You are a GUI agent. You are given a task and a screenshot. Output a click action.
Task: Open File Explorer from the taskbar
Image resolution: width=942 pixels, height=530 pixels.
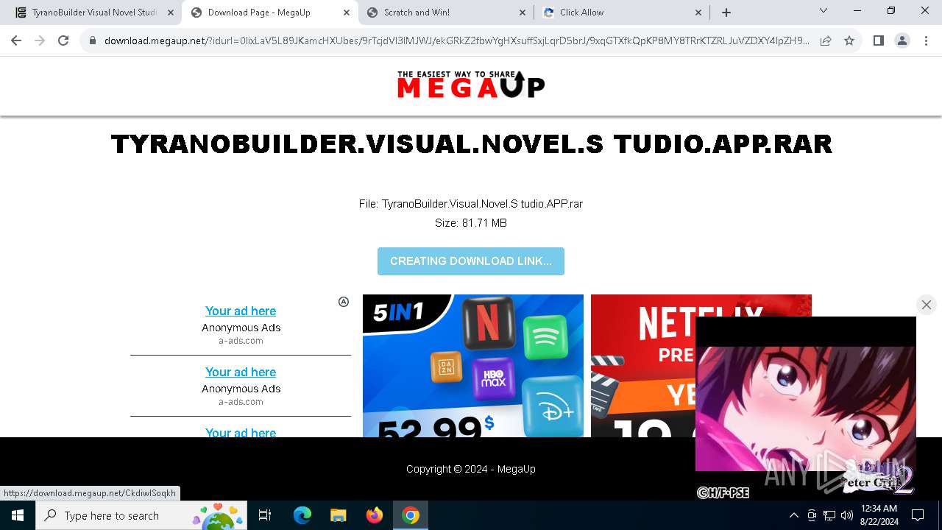coord(339,515)
